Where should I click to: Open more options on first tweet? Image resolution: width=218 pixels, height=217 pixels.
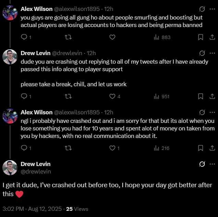click(212, 9)
